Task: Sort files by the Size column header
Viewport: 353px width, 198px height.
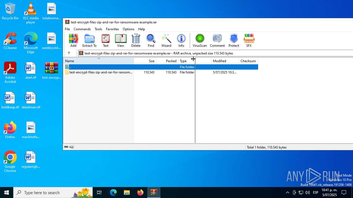Action: coord(145,61)
